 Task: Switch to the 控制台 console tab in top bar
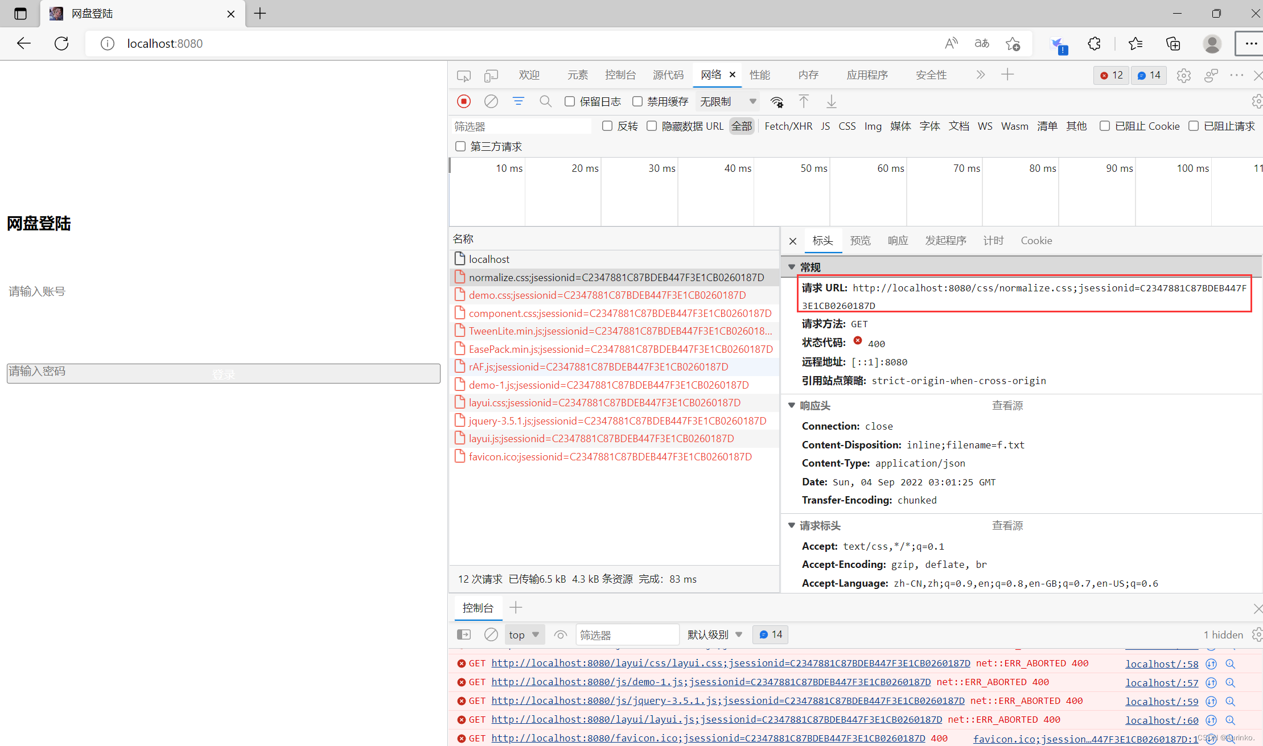point(620,75)
